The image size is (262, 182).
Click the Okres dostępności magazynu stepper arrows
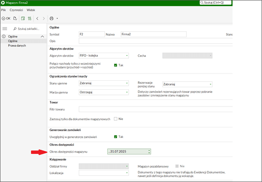coord(149,151)
